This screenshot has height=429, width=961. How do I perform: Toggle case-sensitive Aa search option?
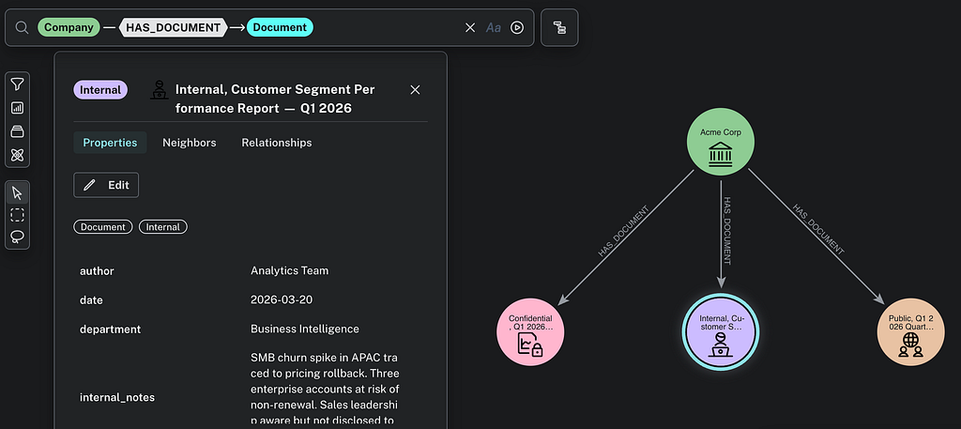coord(494,27)
